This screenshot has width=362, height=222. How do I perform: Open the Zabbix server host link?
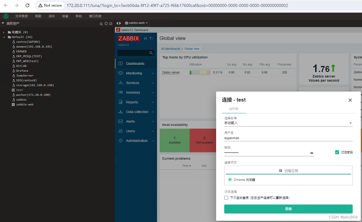(x=171, y=73)
